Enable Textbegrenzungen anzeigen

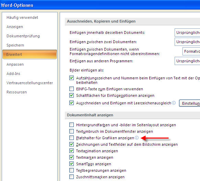click(71, 170)
